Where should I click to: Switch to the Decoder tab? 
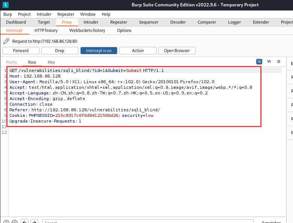(x=178, y=22)
